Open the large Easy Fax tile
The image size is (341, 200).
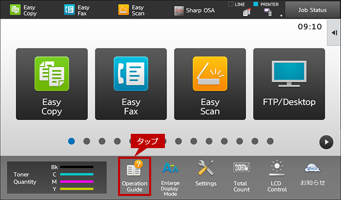[131, 84]
